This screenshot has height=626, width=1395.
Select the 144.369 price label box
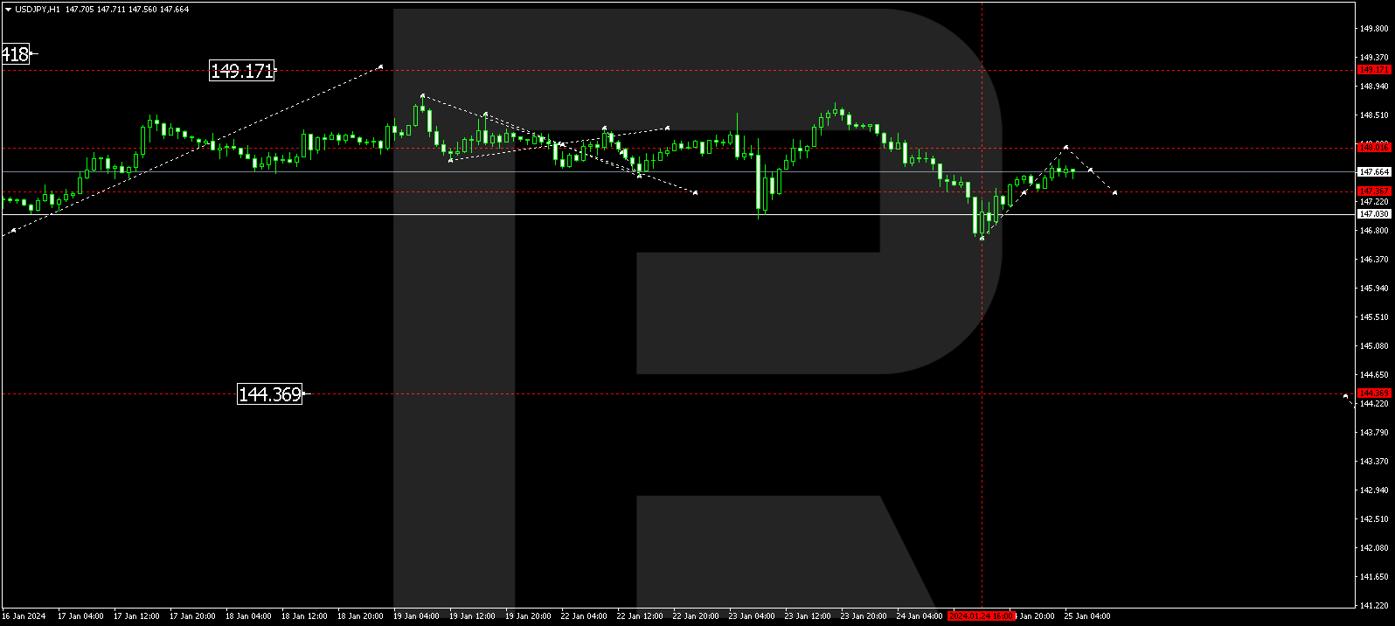270,394
